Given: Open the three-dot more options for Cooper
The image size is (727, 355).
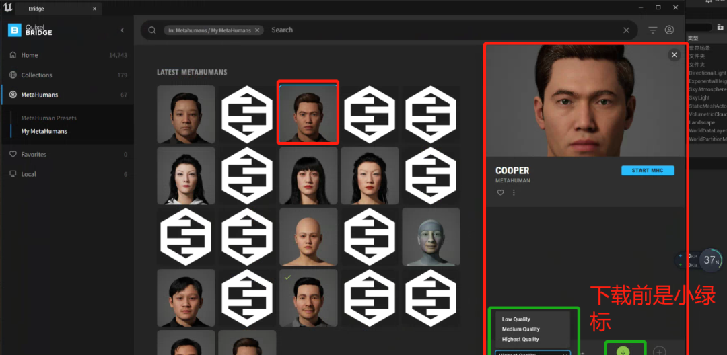Looking at the screenshot, I should (514, 192).
